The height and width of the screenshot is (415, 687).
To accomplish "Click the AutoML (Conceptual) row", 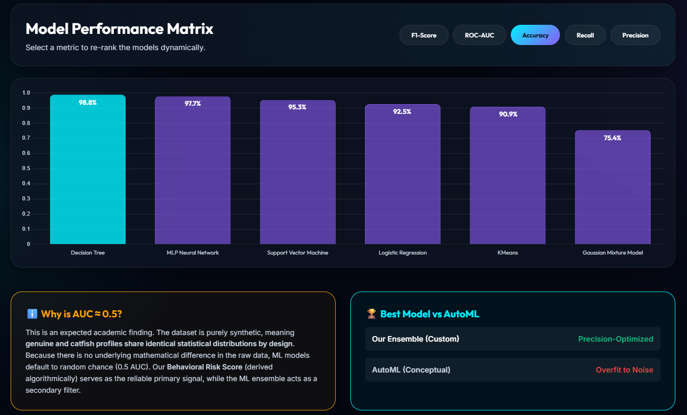I will 512,370.
